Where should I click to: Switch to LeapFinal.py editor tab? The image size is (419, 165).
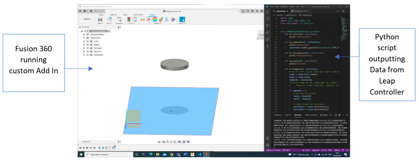click(x=280, y=11)
